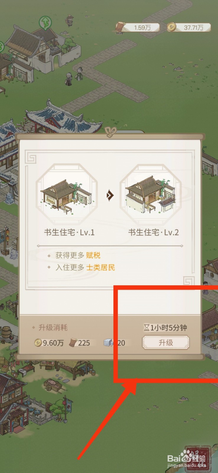Screen dimensions: 218x473
Task: Tap the pig cart in the market
Action: pos(53,385)
